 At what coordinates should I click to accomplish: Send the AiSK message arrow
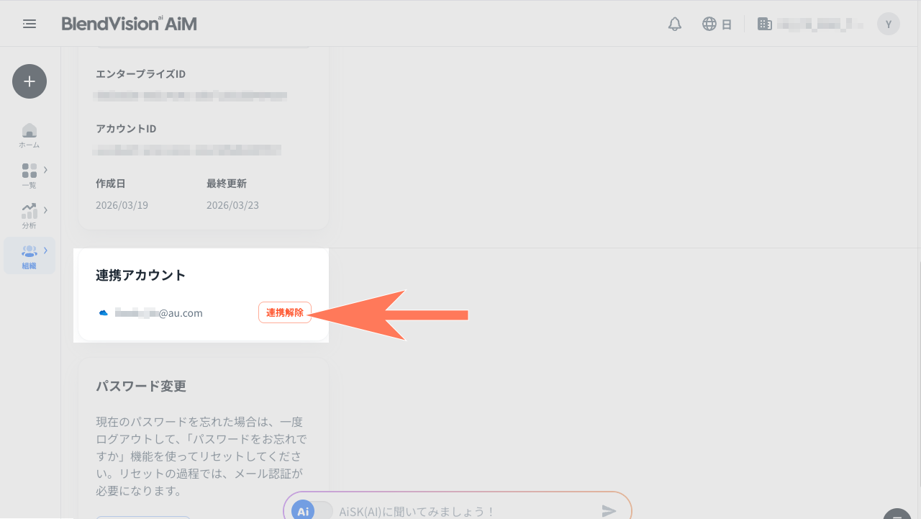(x=609, y=511)
